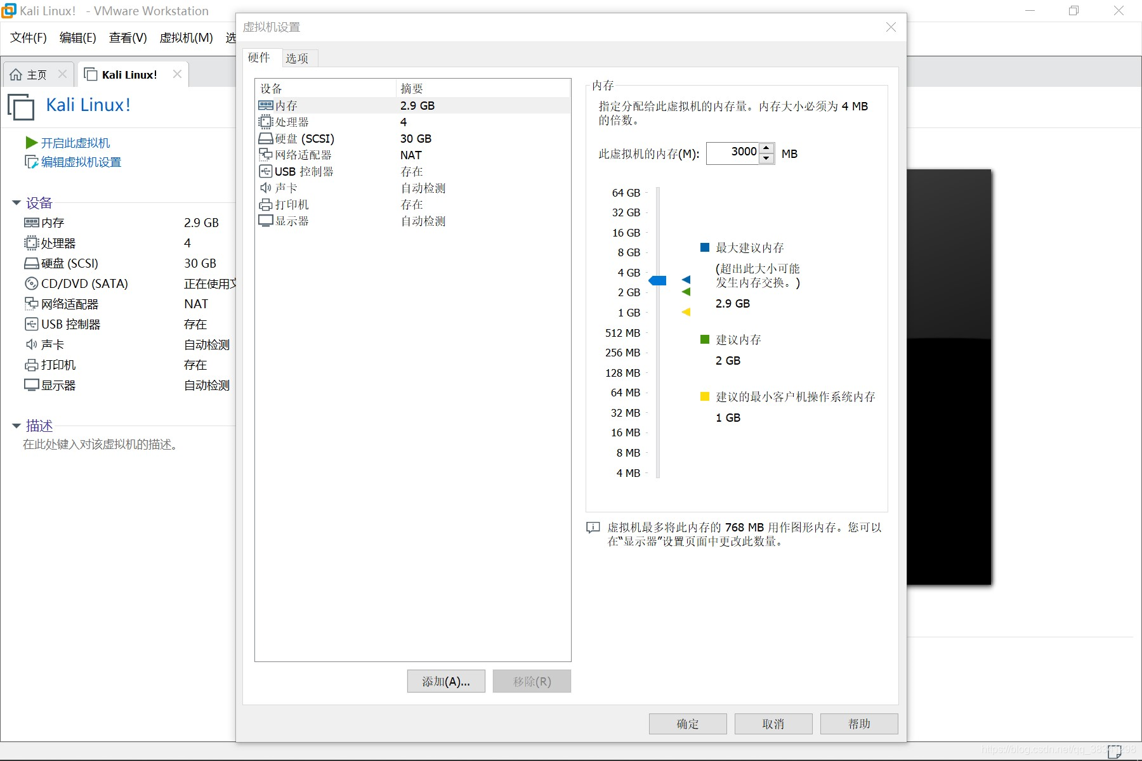Click USB 控制器 icon in main window panel
The height and width of the screenshot is (761, 1142).
32,324
